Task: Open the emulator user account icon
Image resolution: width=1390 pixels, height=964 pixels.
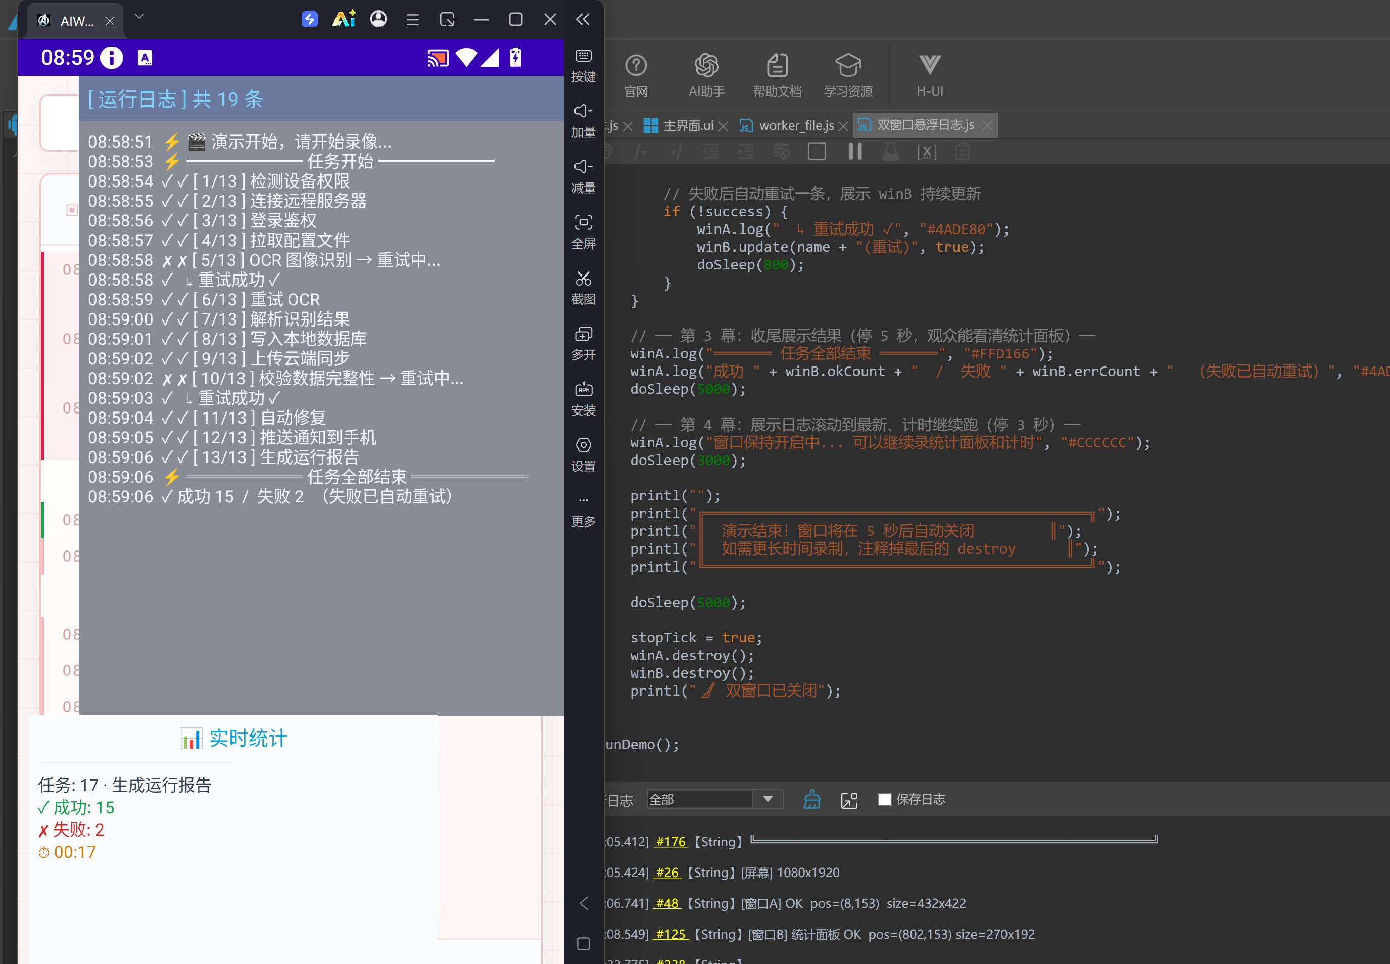Action: click(x=378, y=19)
